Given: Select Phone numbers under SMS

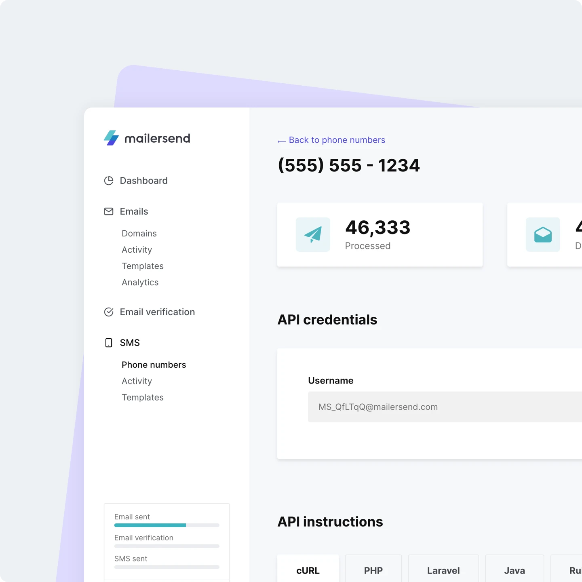Looking at the screenshot, I should pyautogui.click(x=154, y=365).
